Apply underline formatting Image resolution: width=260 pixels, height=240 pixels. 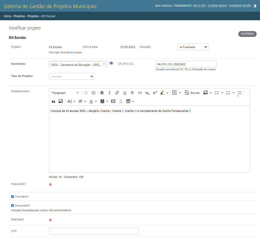pyautogui.click(x=125, y=93)
